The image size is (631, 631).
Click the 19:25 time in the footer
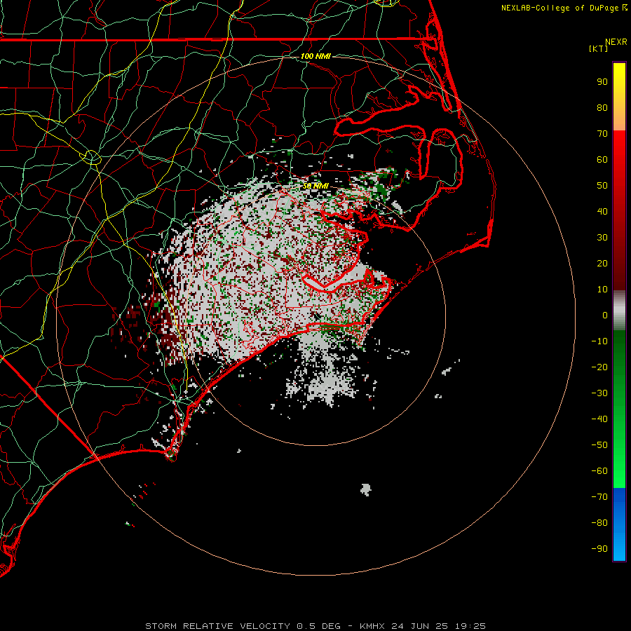point(470,626)
